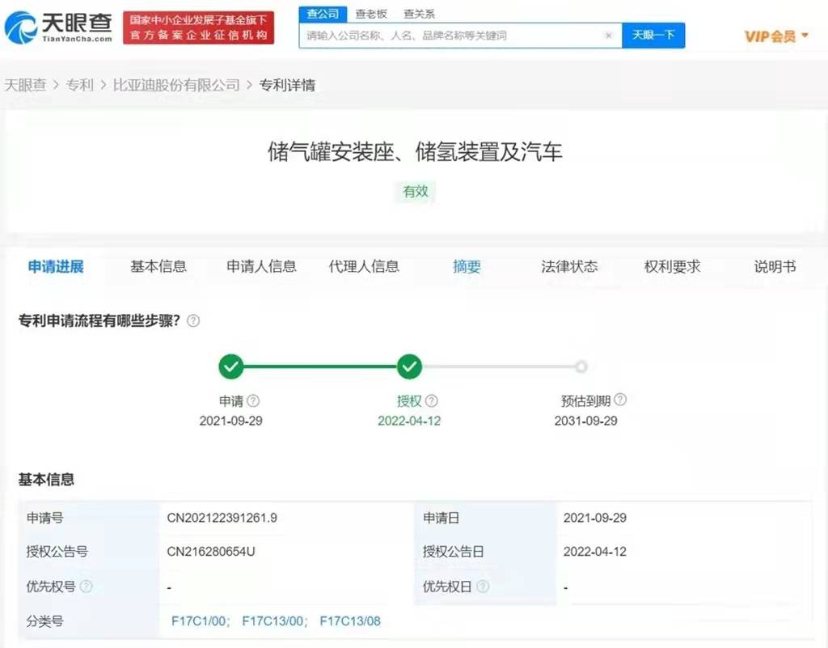
Task: Open 比亚迪股份有限公司 breadcrumb link
Action: 176,85
